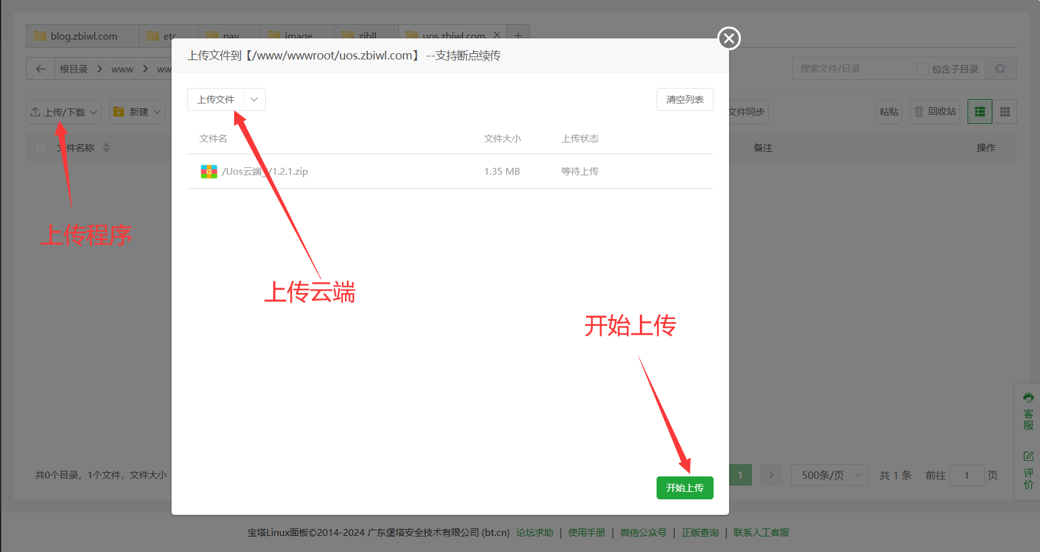Open the 客服 support sidebar icon
The image size is (1040, 552).
[1028, 412]
